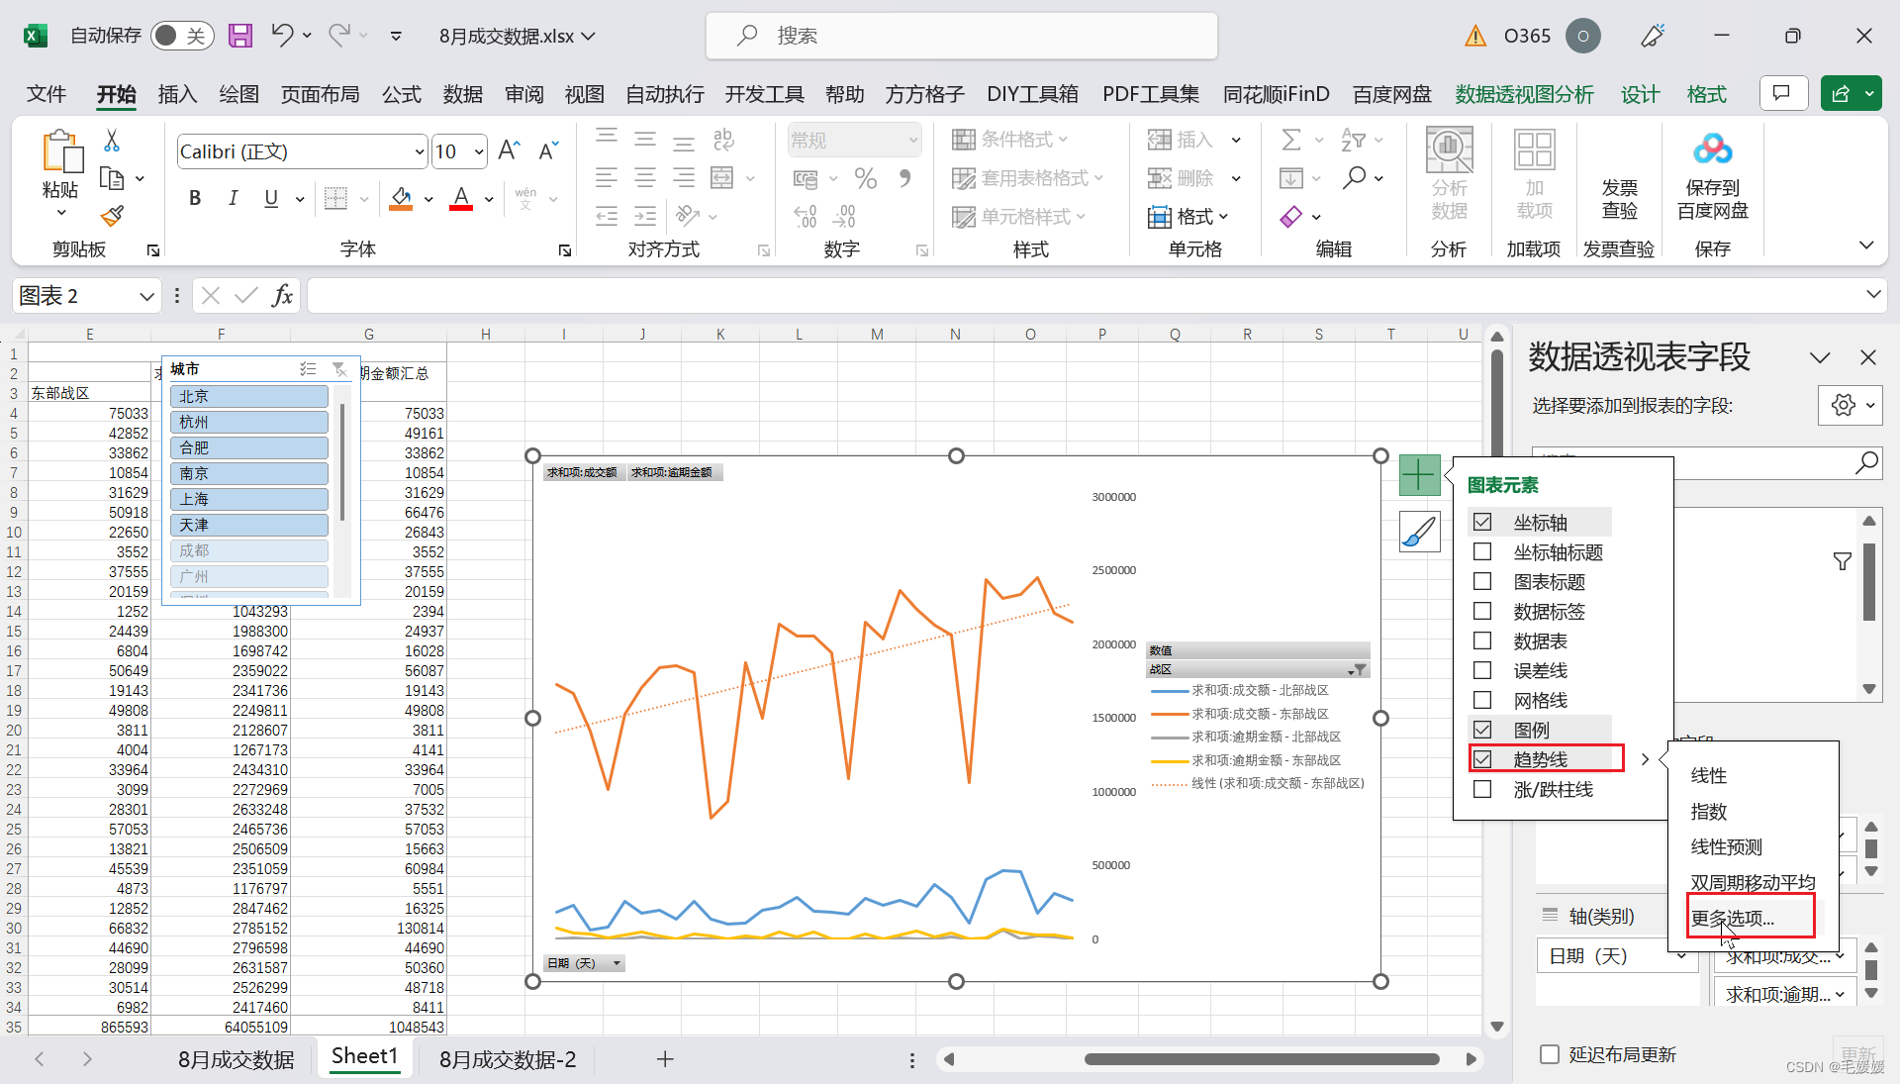The height and width of the screenshot is (1084, 1900).
Task: Click the Insert Function fx icon
Action: click(x=283, y=295)
